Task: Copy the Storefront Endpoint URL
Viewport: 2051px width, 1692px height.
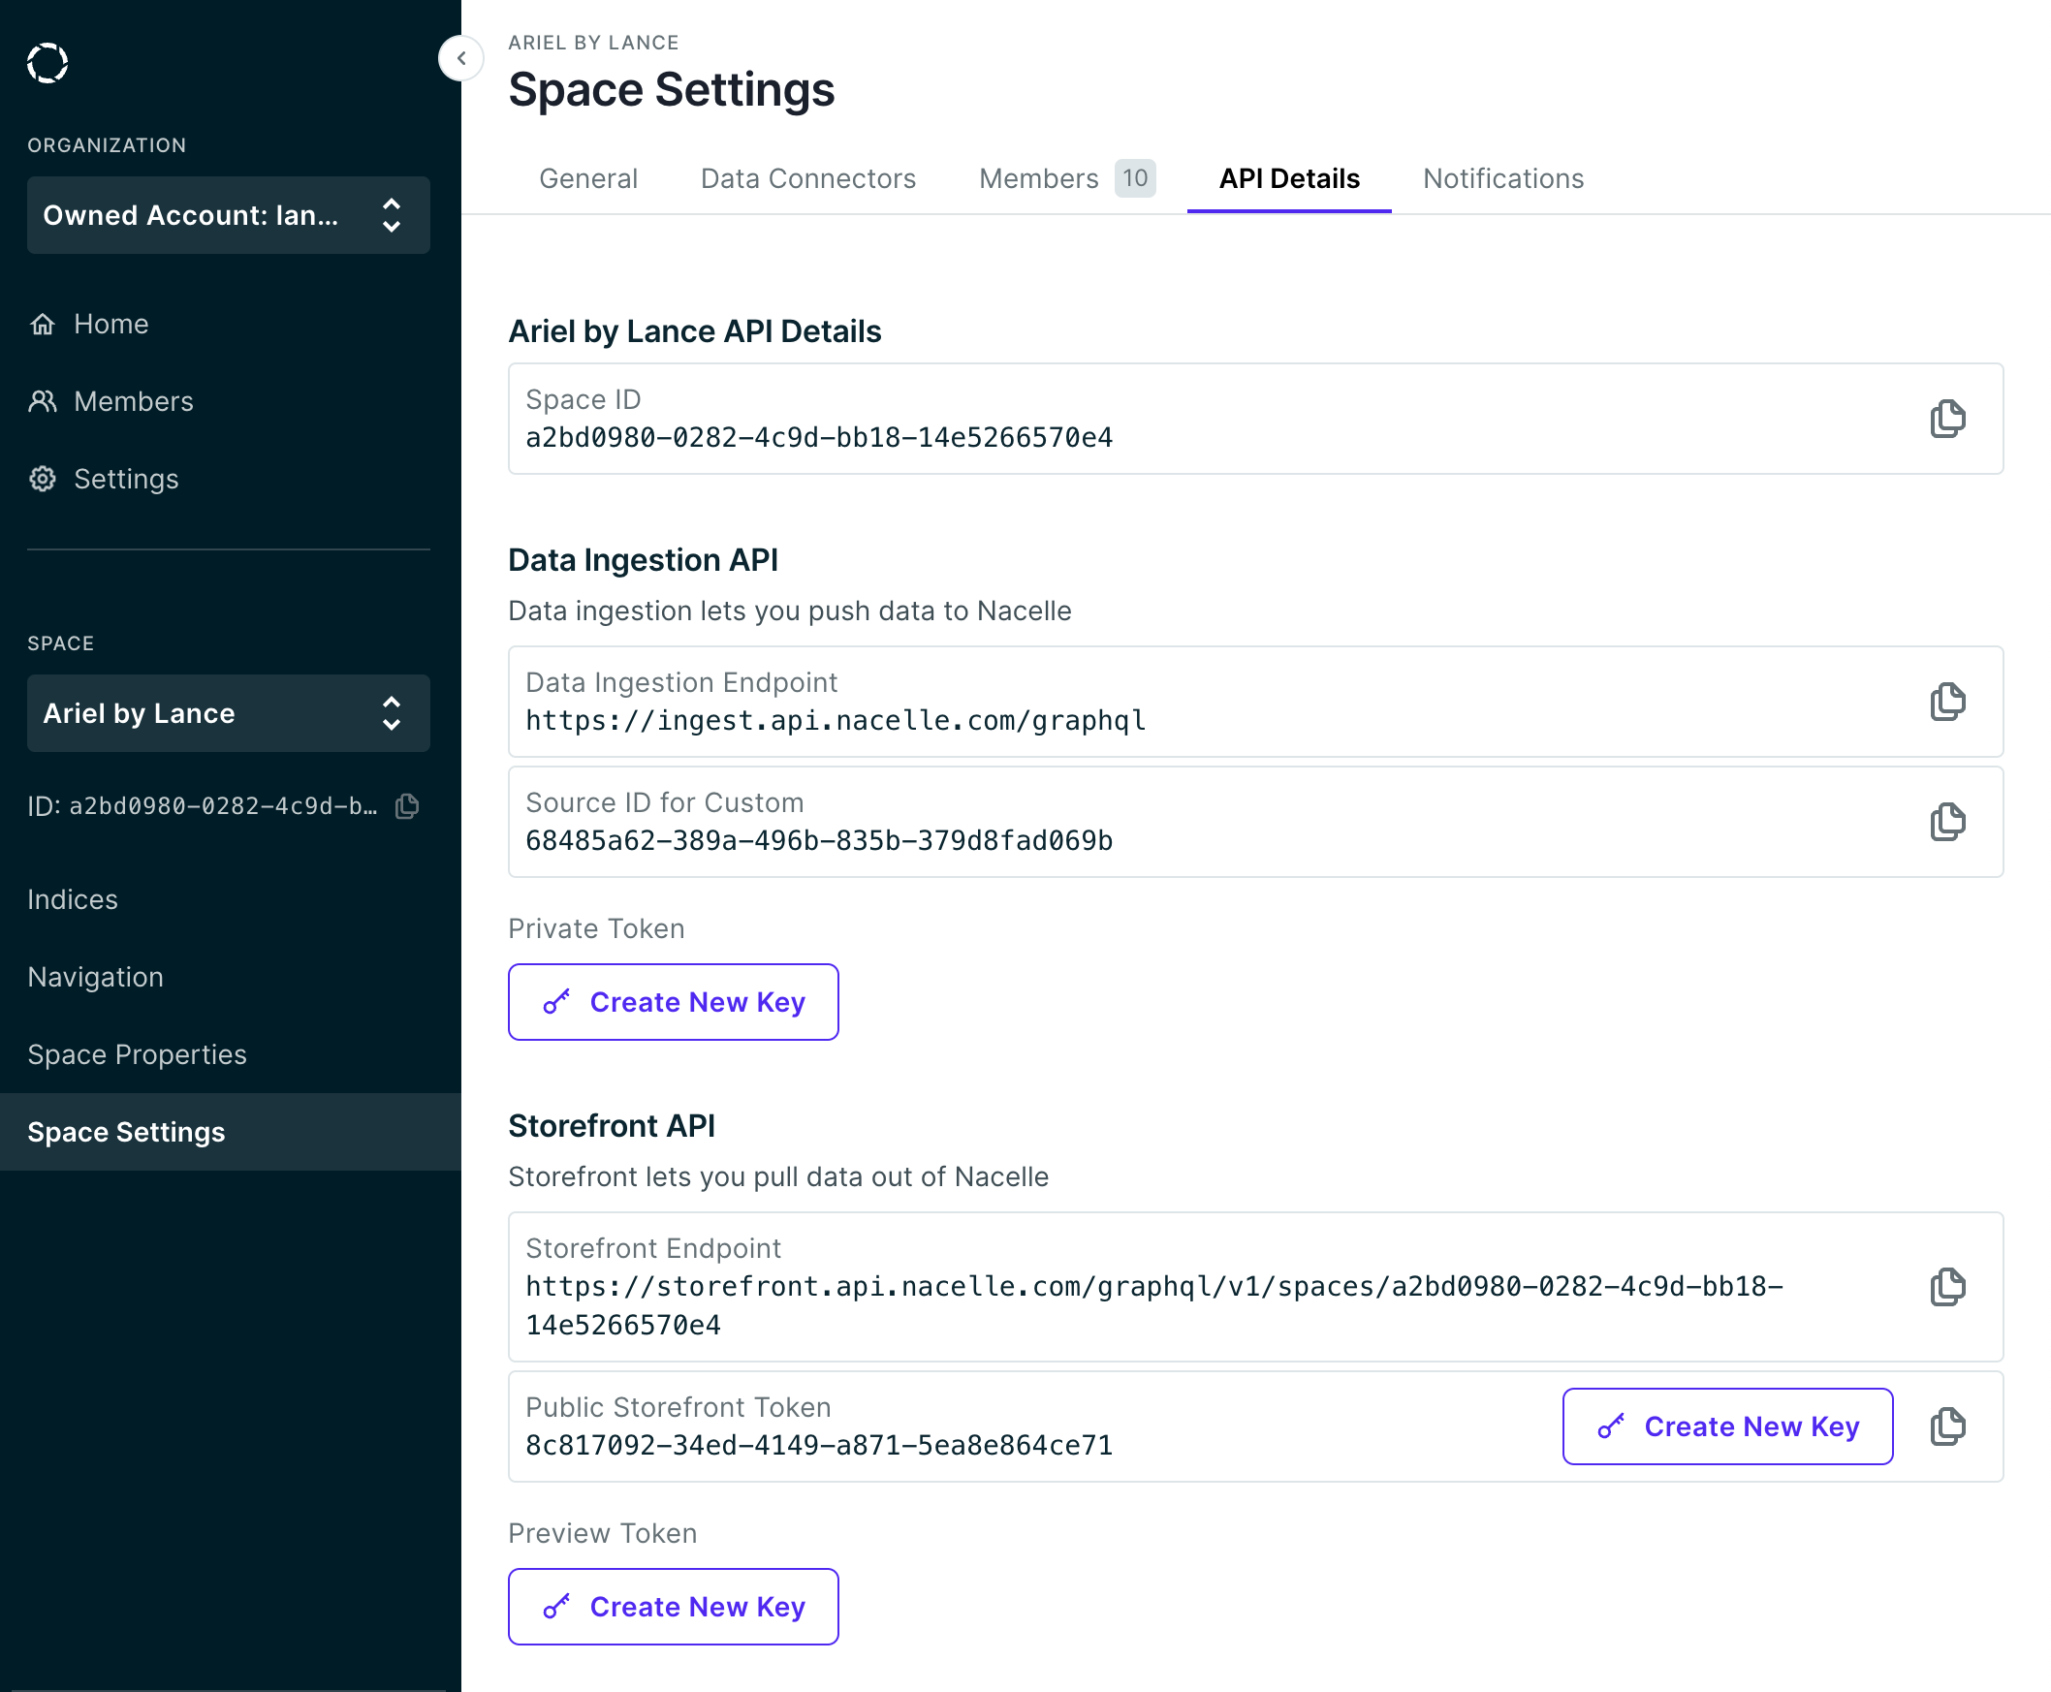Action: coord(1946,1287)
